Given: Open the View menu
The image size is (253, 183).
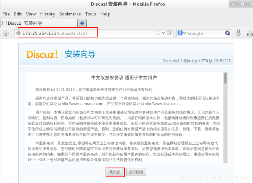Looking at the screenshot, I should (31, 14).
